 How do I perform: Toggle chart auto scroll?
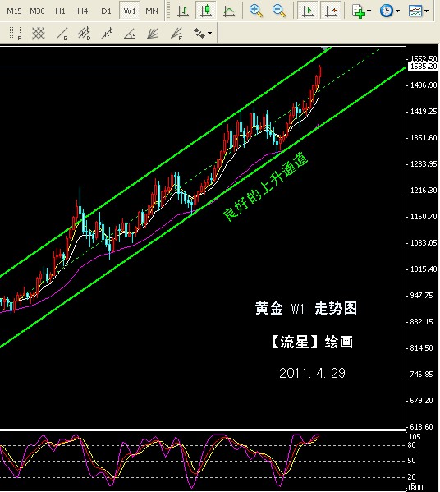click(307, 11)
